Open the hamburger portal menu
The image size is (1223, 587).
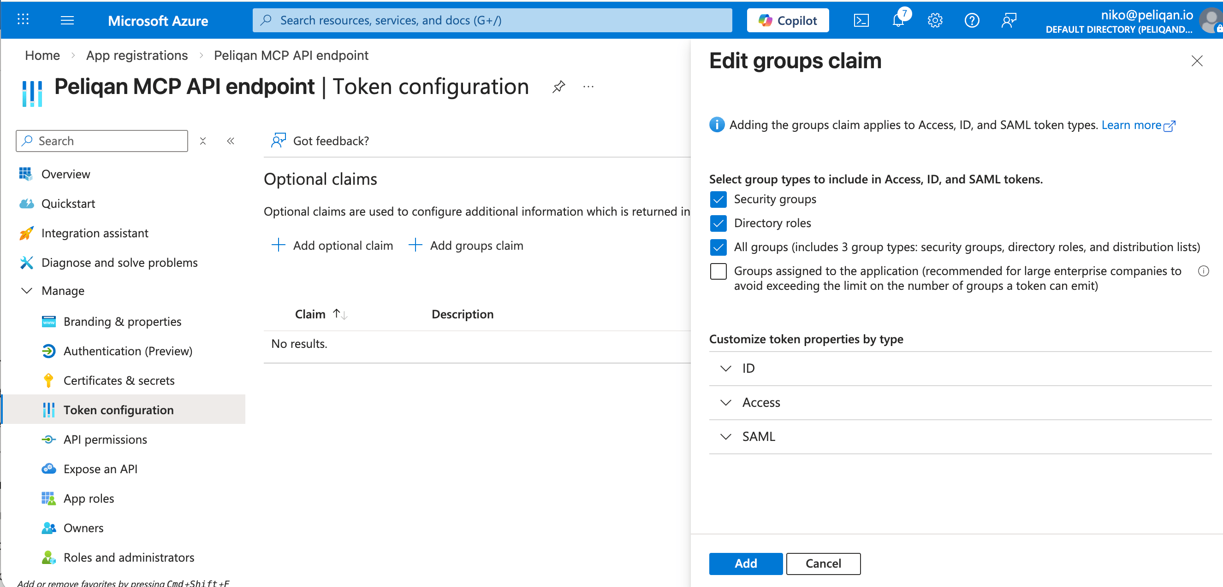pyautogui.click(x=67, y=20)
